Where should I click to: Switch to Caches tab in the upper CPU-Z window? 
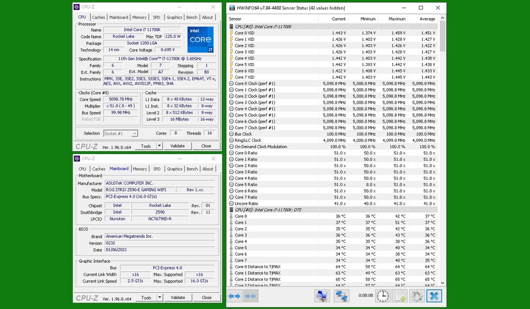pos(99,17)
